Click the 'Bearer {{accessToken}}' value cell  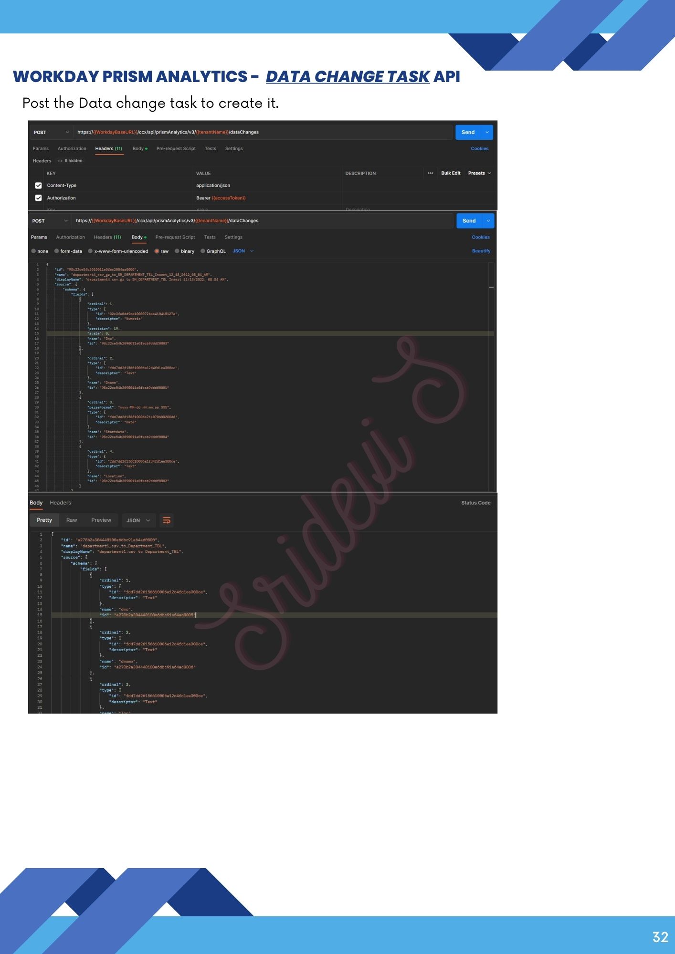267,198
